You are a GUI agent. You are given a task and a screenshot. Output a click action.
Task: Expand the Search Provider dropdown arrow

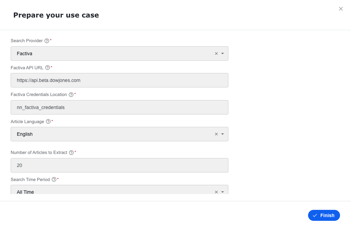pos(223,53)
